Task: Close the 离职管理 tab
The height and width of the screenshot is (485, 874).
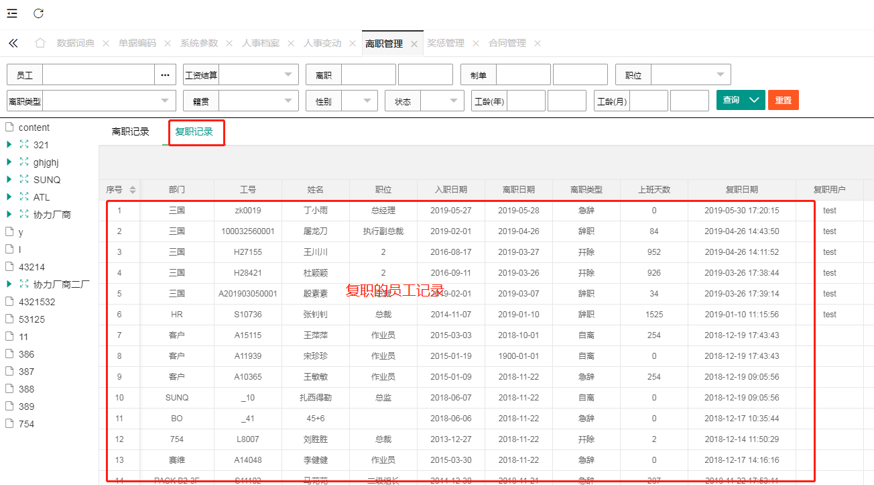Action: [414, 44]
